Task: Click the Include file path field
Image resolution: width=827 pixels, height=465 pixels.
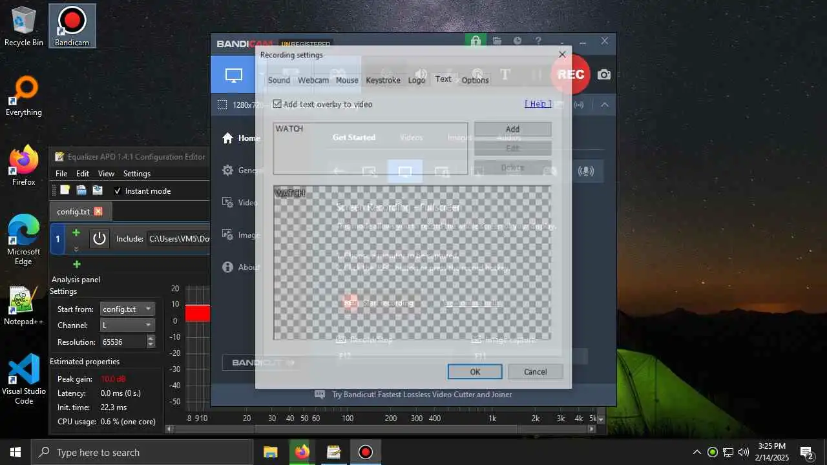Action: pyautogui.click(x=178, y=238)
